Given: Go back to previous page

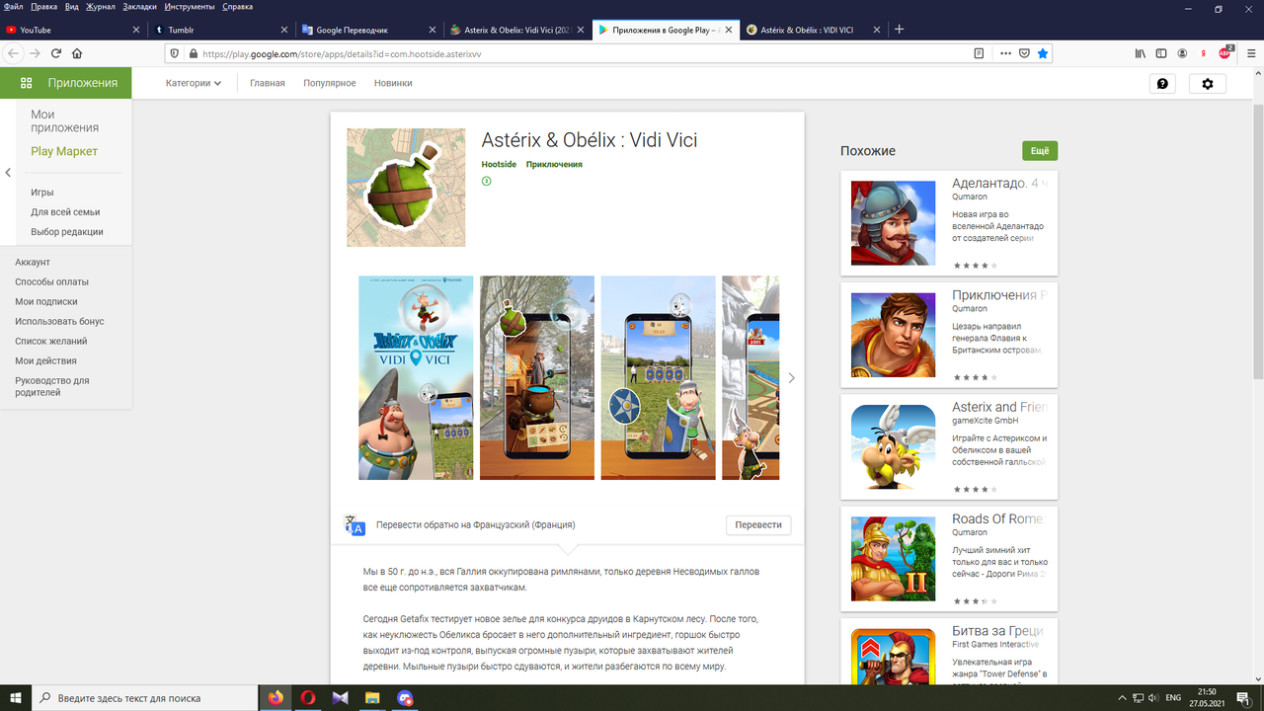Looking at the screenshot, I should (13, 53).
